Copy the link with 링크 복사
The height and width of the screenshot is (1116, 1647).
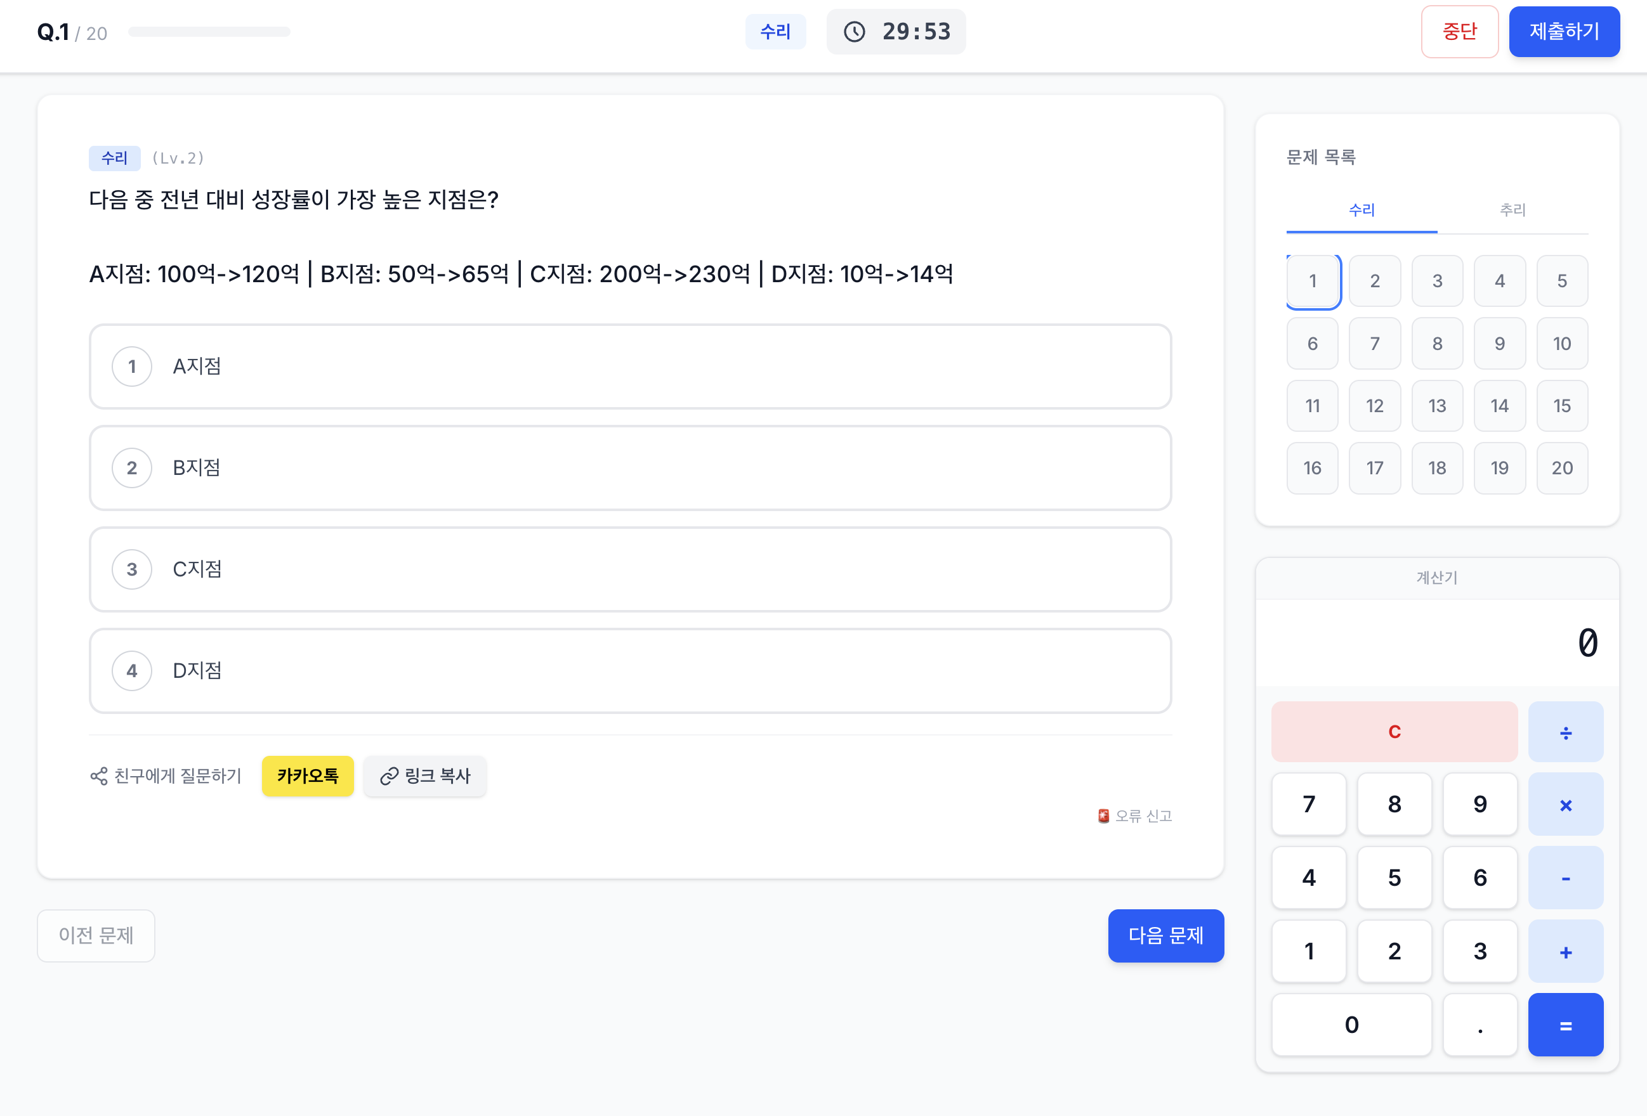[x=424, y=775]
